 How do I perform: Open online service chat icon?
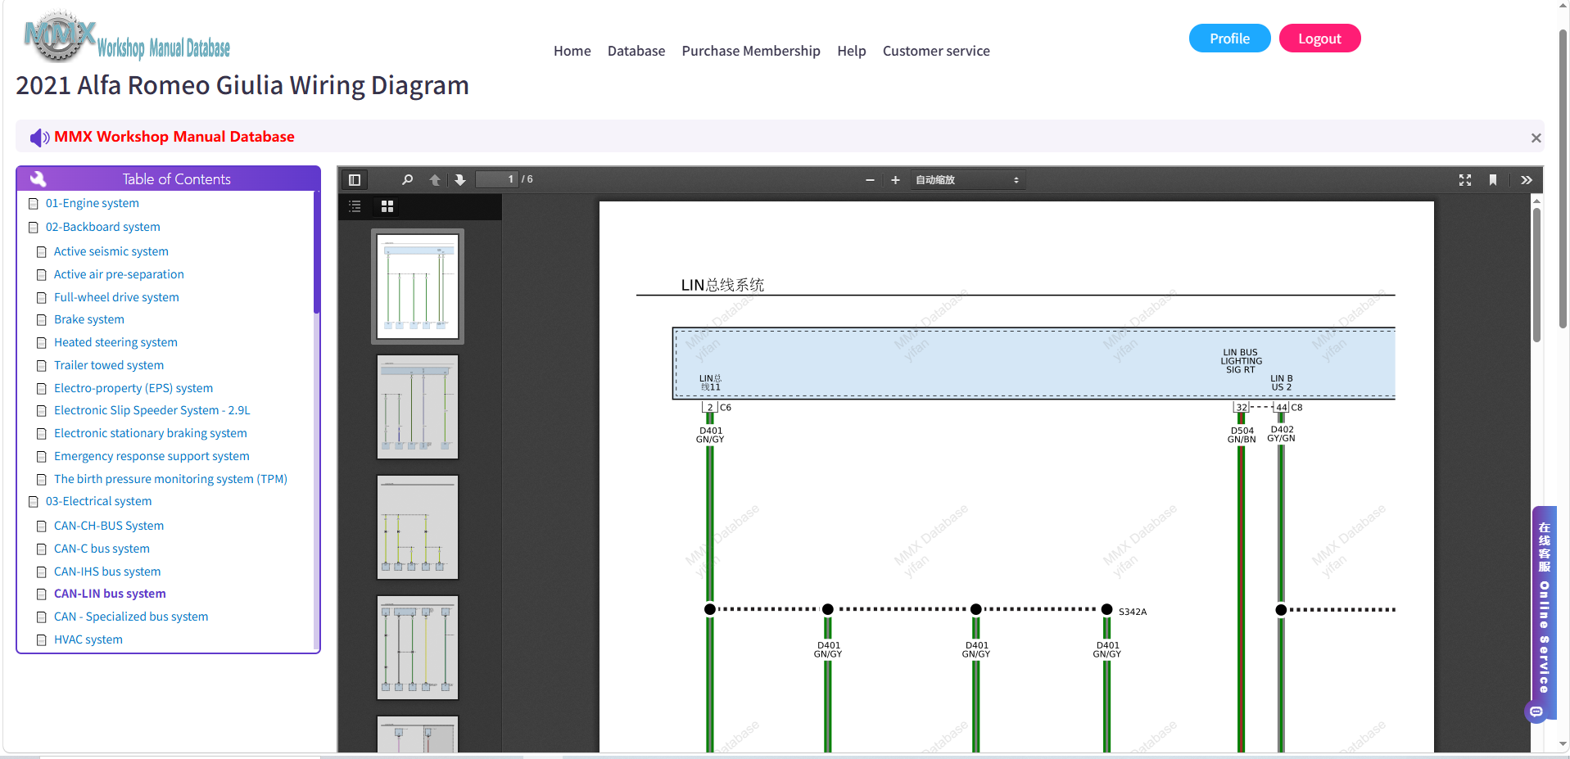[x=1536, y=712]
